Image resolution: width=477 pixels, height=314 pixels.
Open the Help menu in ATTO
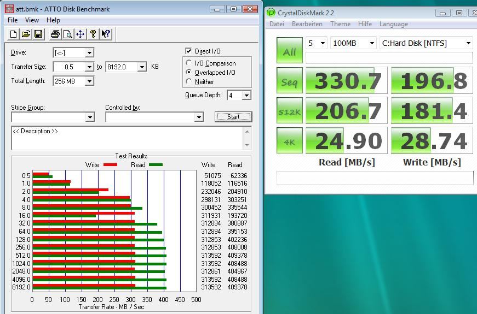[x=53, y=20]
